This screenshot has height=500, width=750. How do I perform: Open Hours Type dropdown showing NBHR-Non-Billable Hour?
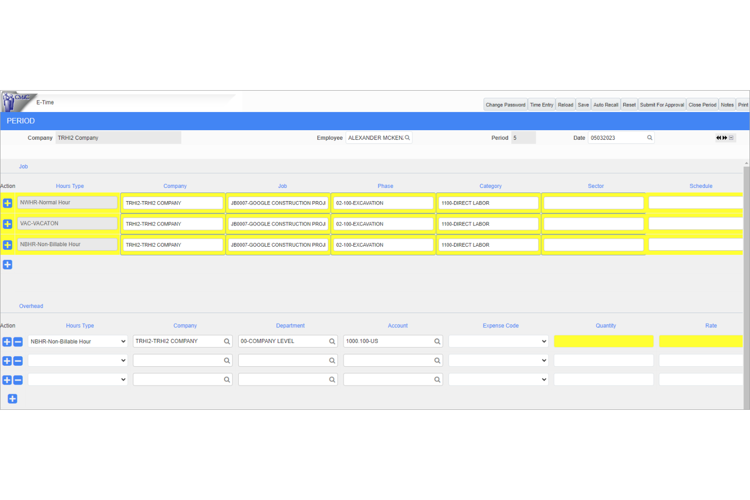[78, 341]
